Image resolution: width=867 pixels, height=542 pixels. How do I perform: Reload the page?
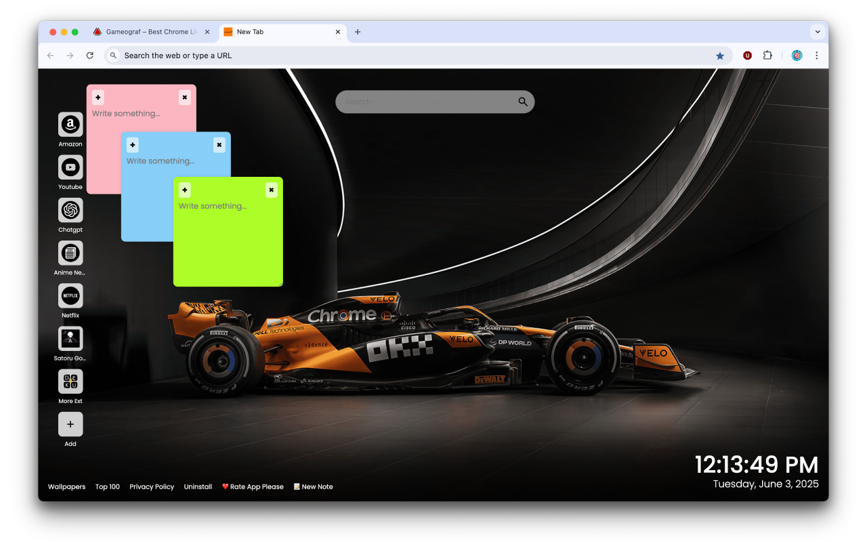coord(90,55)
